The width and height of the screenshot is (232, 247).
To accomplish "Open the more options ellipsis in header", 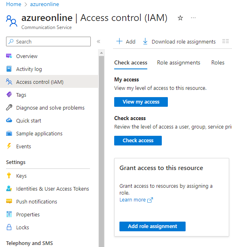I will pos(193,18).
